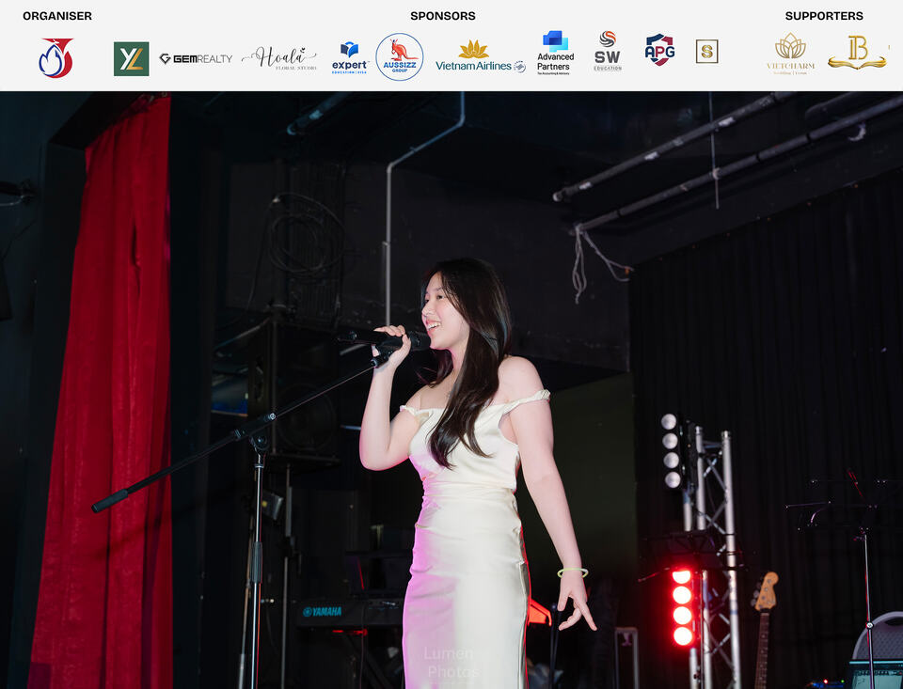Click the Expert Education Visa logo
Viewport: 903px width, 689px height.
pyautogui.click(x=350, y=58)
